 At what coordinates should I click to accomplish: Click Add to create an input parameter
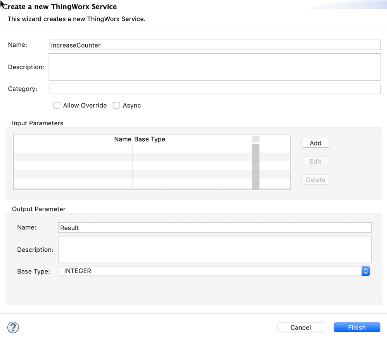315,143
